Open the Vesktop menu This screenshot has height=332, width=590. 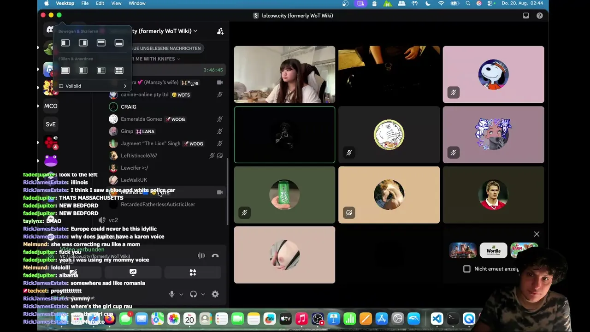coord(65,3)
